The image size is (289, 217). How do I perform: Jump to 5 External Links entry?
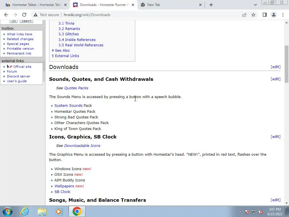(x=65, y=56)
